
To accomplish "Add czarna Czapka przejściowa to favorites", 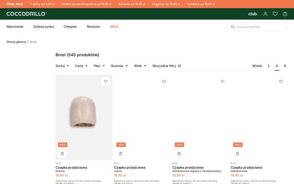I will tap(164, 81).
